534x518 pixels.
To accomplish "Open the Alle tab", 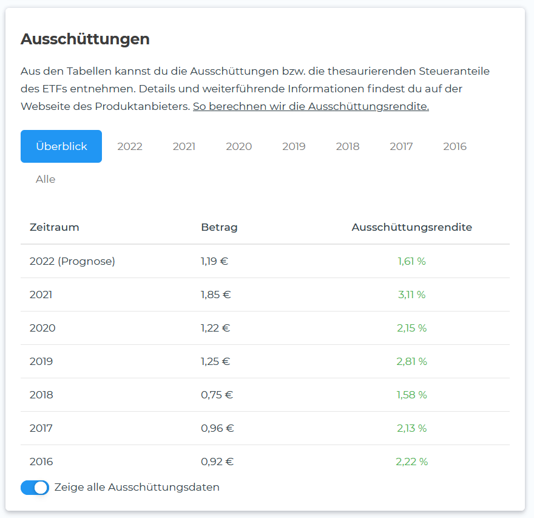I will (x=46, y=179).
